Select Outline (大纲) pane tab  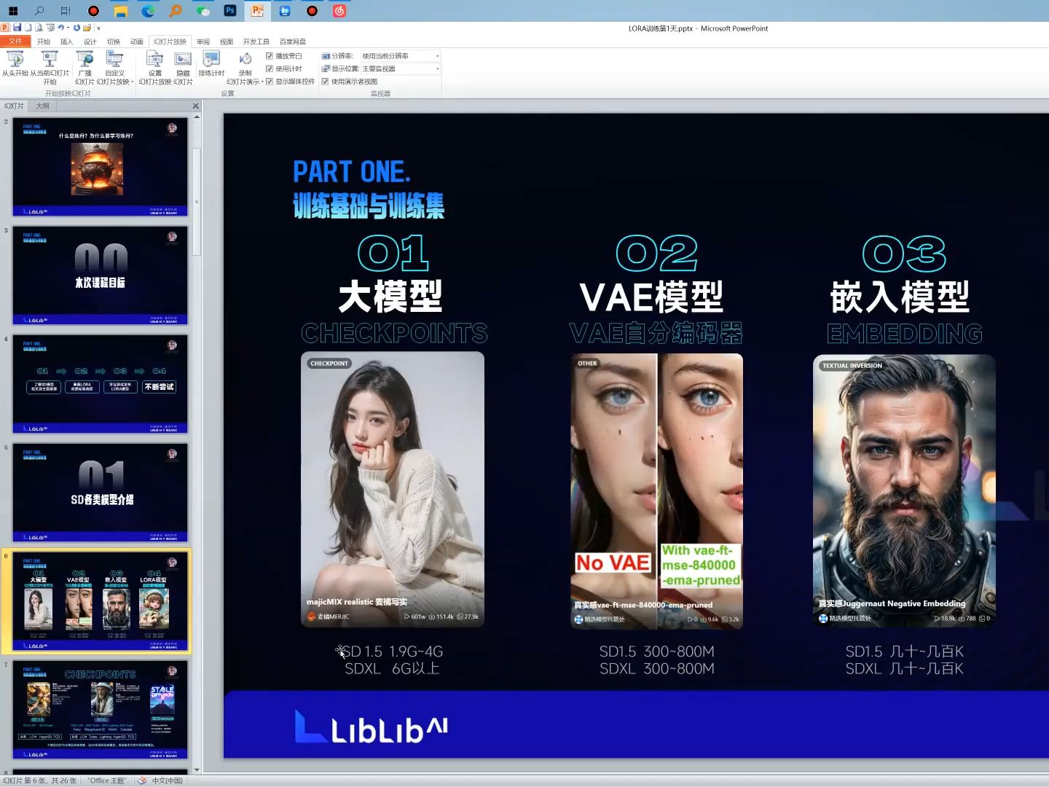[42, 106]
